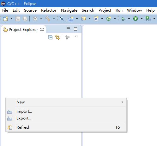Click the Debug bug icon
The height and width of the screenshot is (146, 157).
coord(123,19)
